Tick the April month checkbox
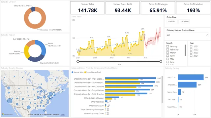Screen dimensions: 211x118 point(167,56)
